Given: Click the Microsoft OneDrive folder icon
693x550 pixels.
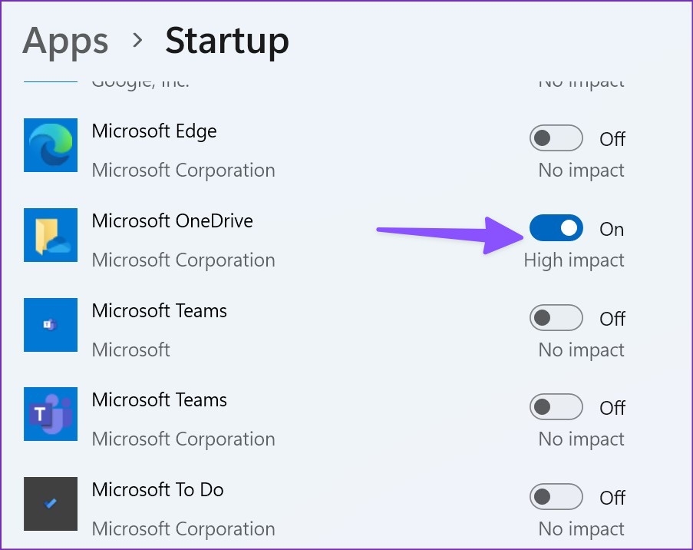Looking at the screenshot, I should coord(51,235).
